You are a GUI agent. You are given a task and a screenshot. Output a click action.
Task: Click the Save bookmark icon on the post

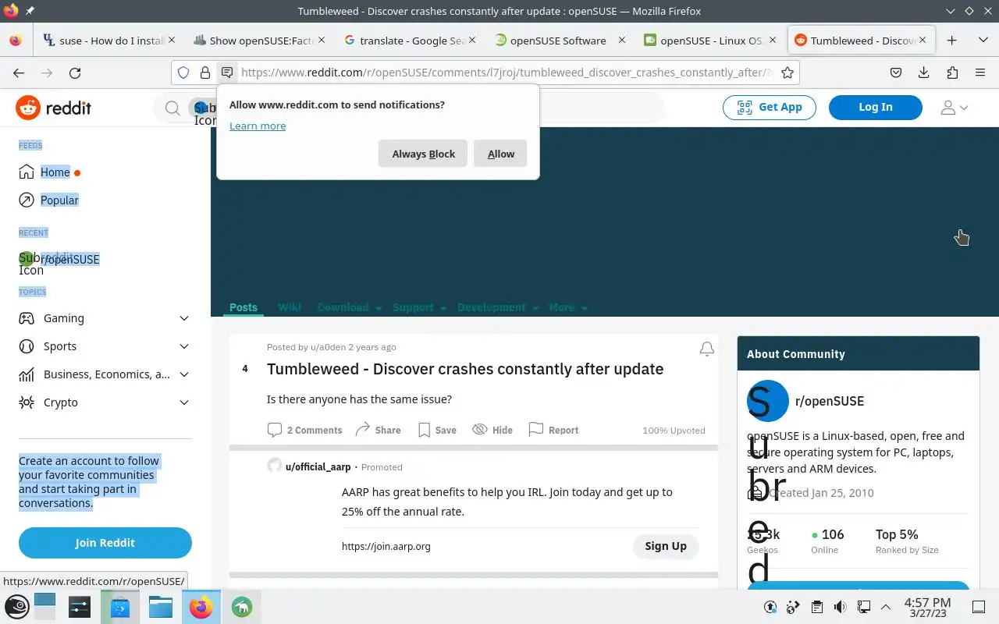tap(424, 430)
